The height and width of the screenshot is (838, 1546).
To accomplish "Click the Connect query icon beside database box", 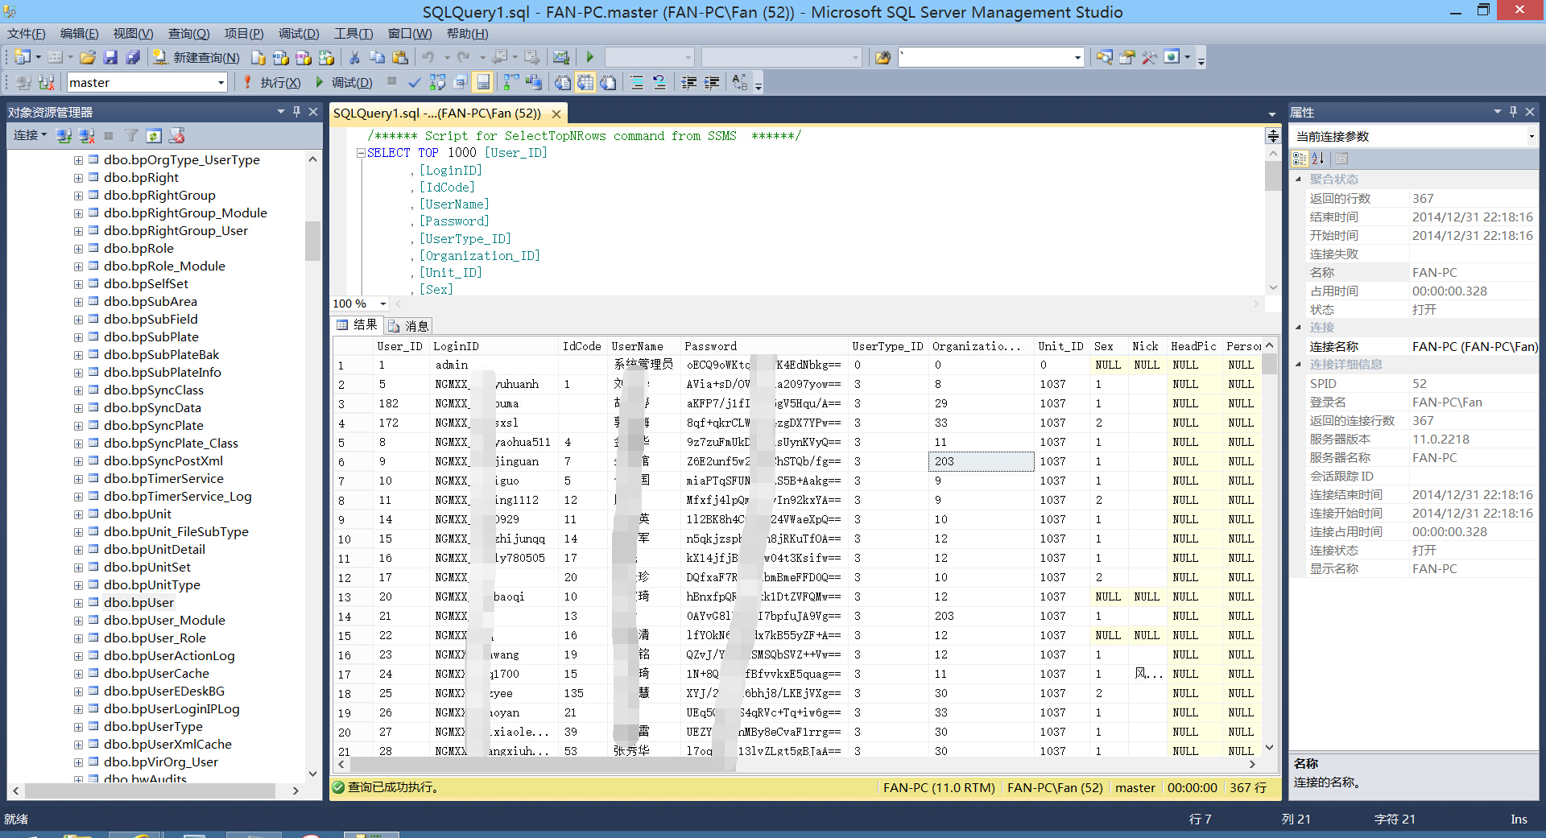I will coord(23,82).
